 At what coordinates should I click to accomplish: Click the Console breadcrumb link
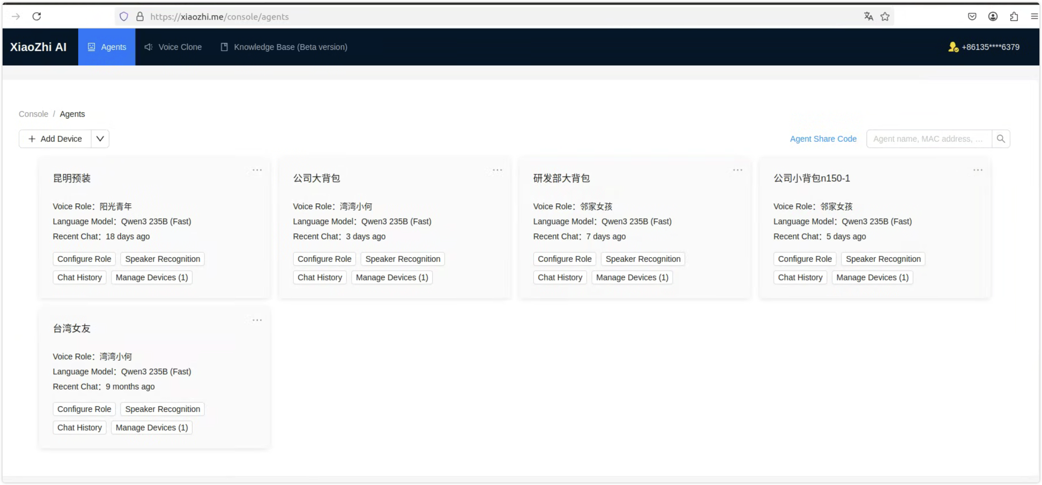click(x=33, y=114)
